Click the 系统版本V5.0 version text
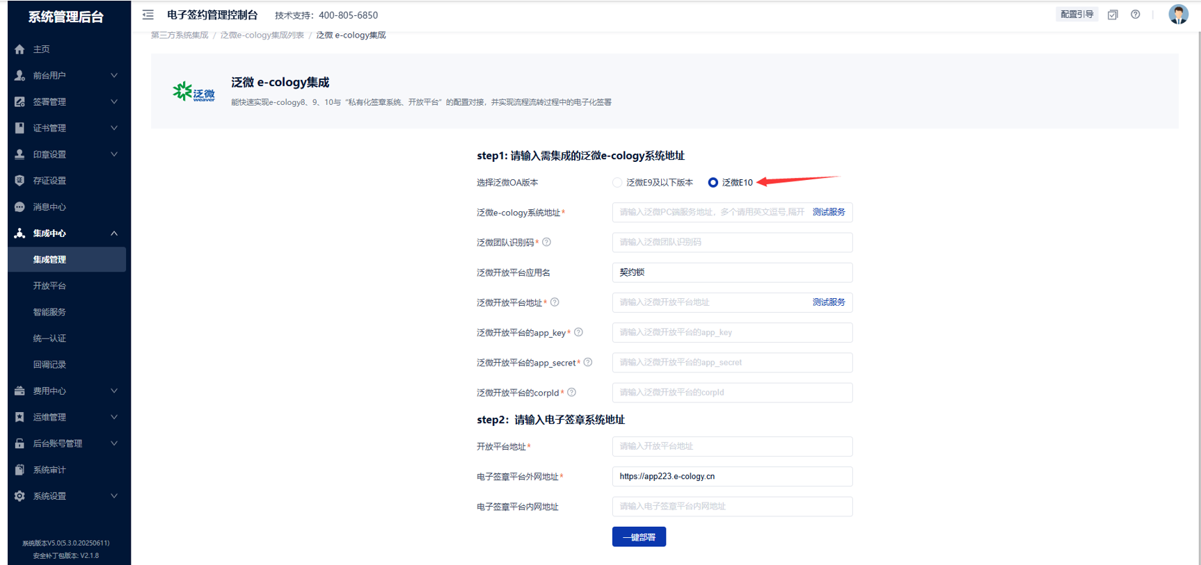Image resolution: width=1201 pixels, height=565 pixels. pos(66,543)
